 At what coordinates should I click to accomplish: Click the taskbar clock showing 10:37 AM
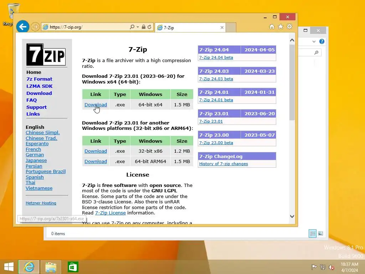[x=349, y=267]
